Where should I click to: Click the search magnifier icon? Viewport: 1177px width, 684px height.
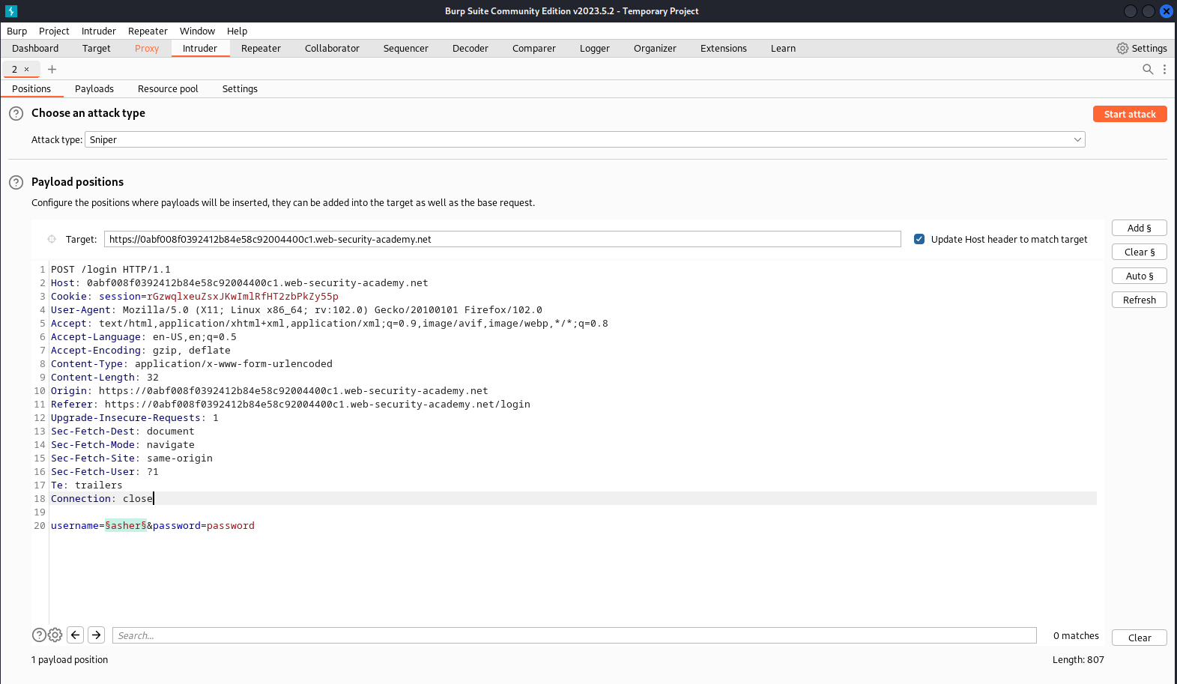coord(1147,69)
